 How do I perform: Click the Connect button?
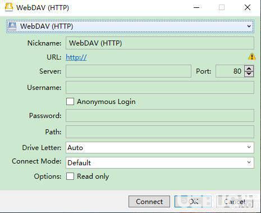(149, 202)
